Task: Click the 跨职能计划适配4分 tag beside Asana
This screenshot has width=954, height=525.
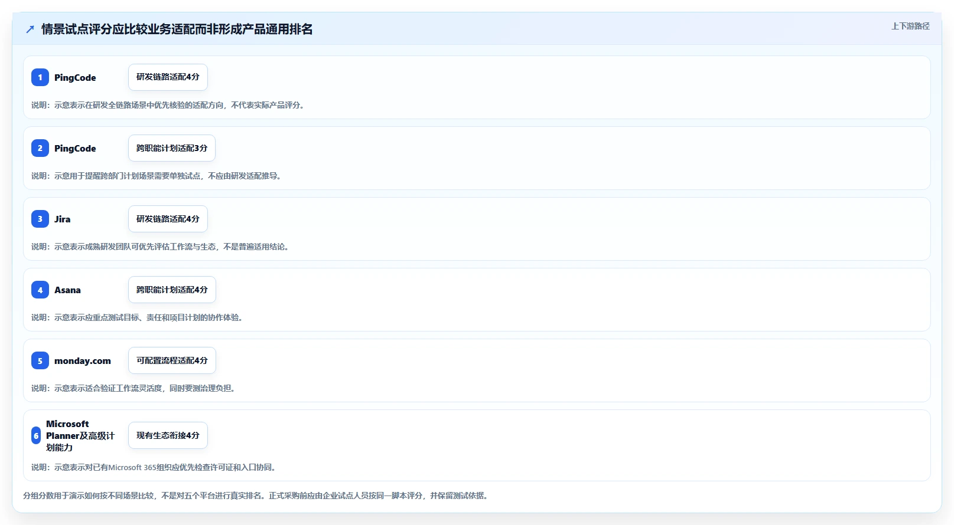Action: tap(172, 290)
